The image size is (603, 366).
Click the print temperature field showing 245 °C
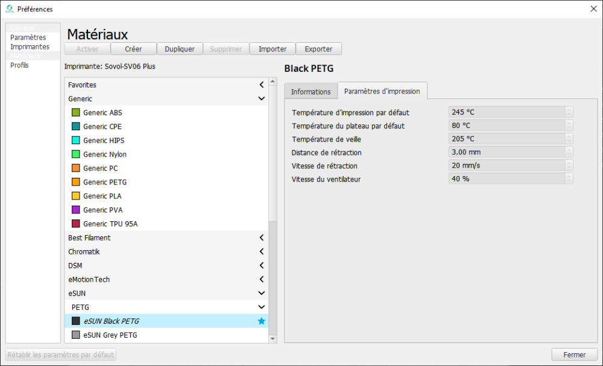[511, 112]
